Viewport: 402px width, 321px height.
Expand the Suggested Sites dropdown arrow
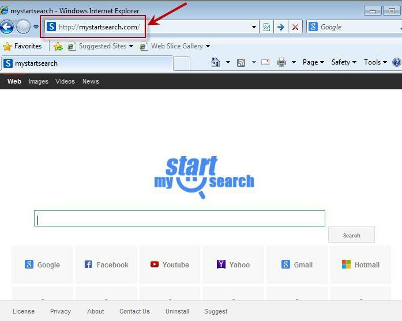(x=131, y=46)
